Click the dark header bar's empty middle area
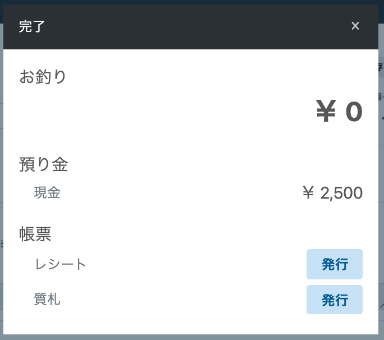384x340 pixels. pyautogui.click(x=191, y=26)
